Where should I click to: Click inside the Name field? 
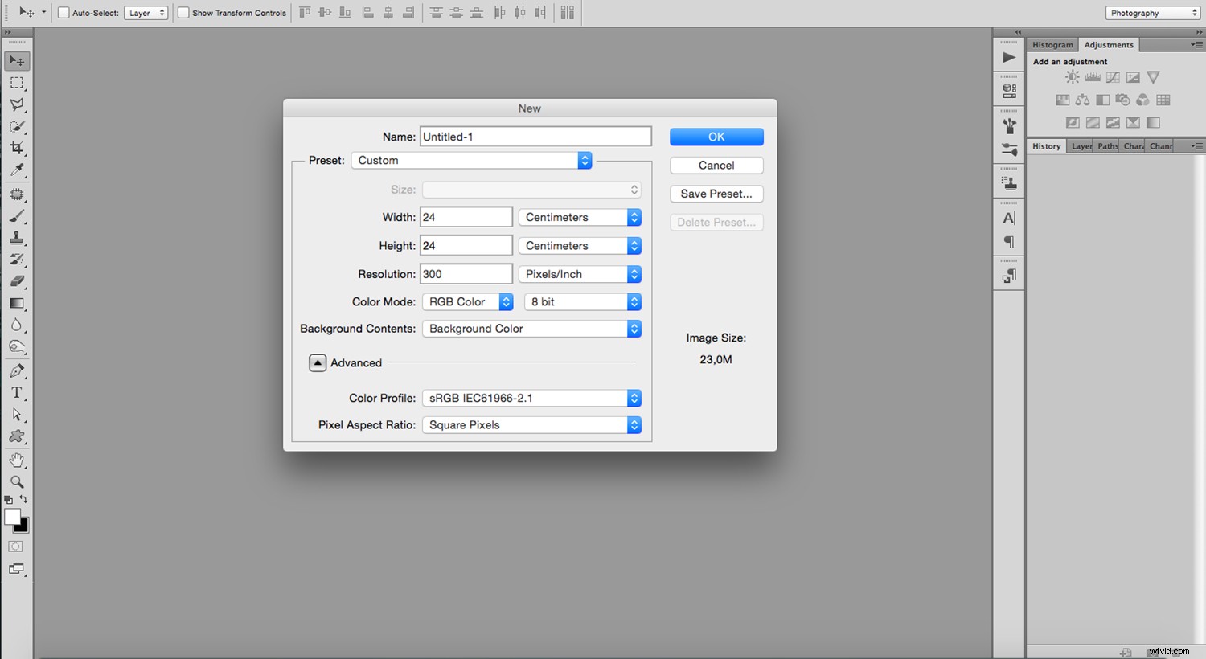[x=535, y=136]
